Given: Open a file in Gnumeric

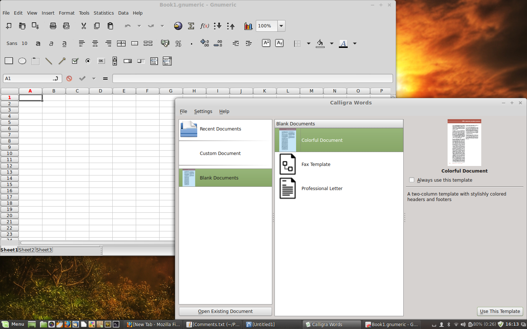Looking at the screenshot, I should (x=22, y=26).
